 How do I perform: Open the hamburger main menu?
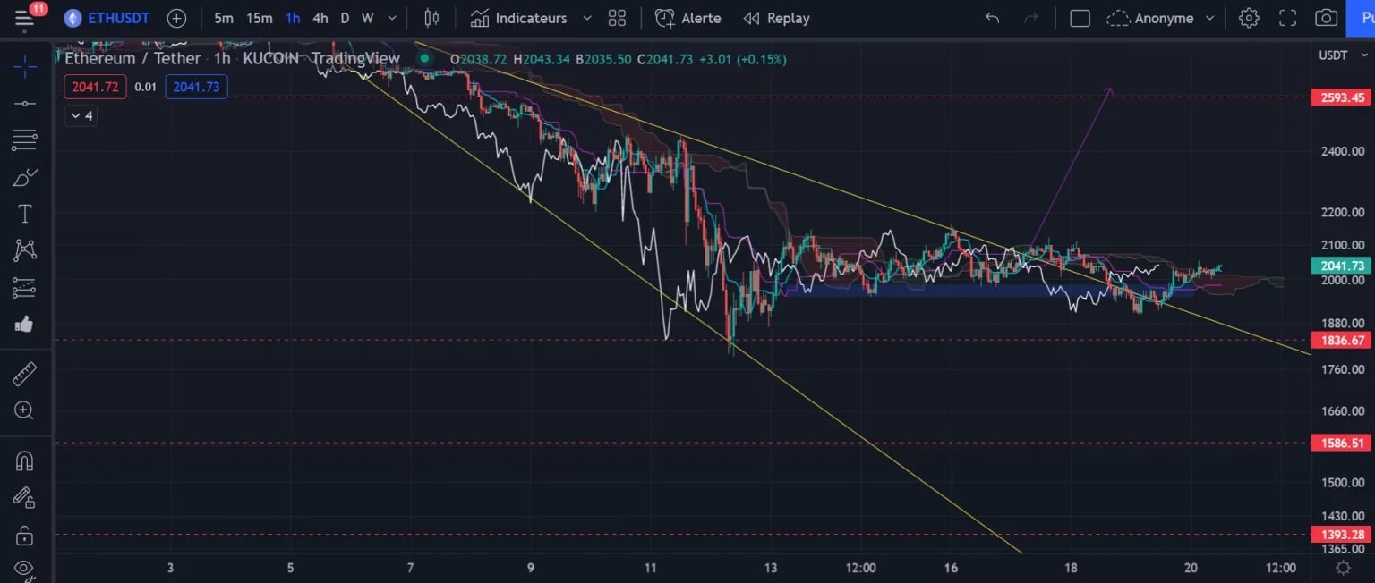[24, 18]
